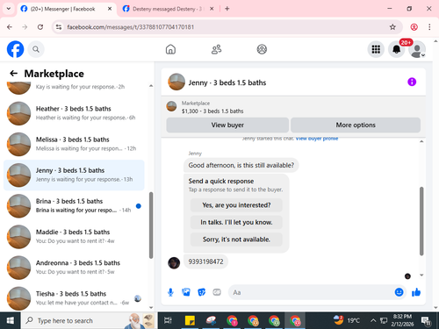439x329 pixels.
Task: Send 'Sorry, it's not available.' response
Action: pyautogui.click(x=236, y=240)
